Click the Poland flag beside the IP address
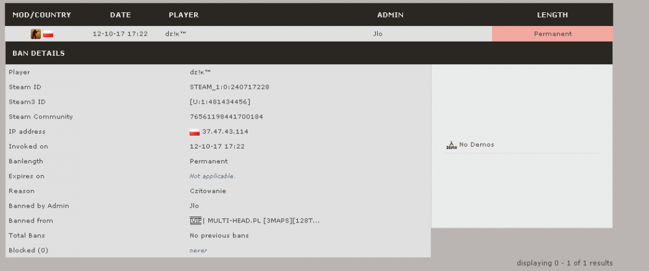649x271 pixels. point(194,132)
